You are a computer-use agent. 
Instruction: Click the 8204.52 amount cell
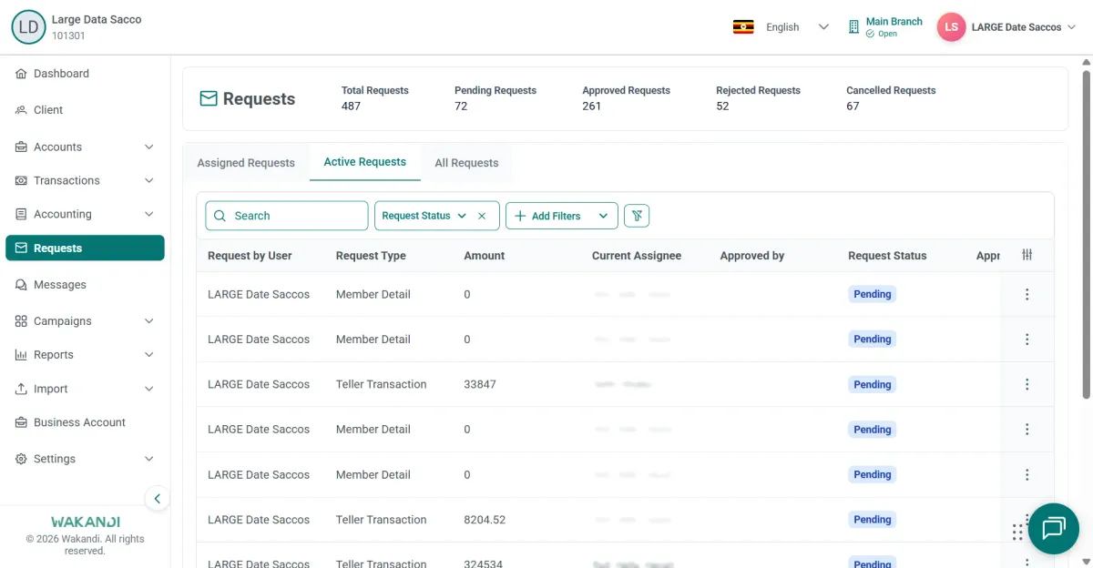[485, 520]
